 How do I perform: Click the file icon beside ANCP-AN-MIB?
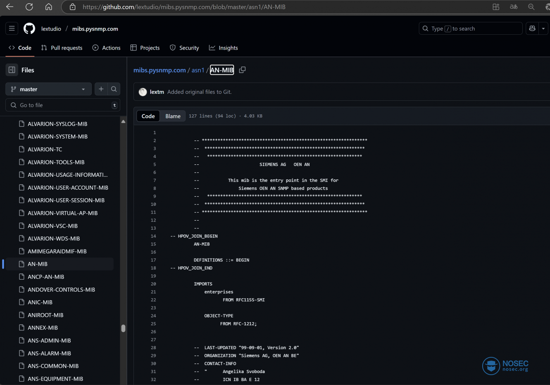coord(22,277)
